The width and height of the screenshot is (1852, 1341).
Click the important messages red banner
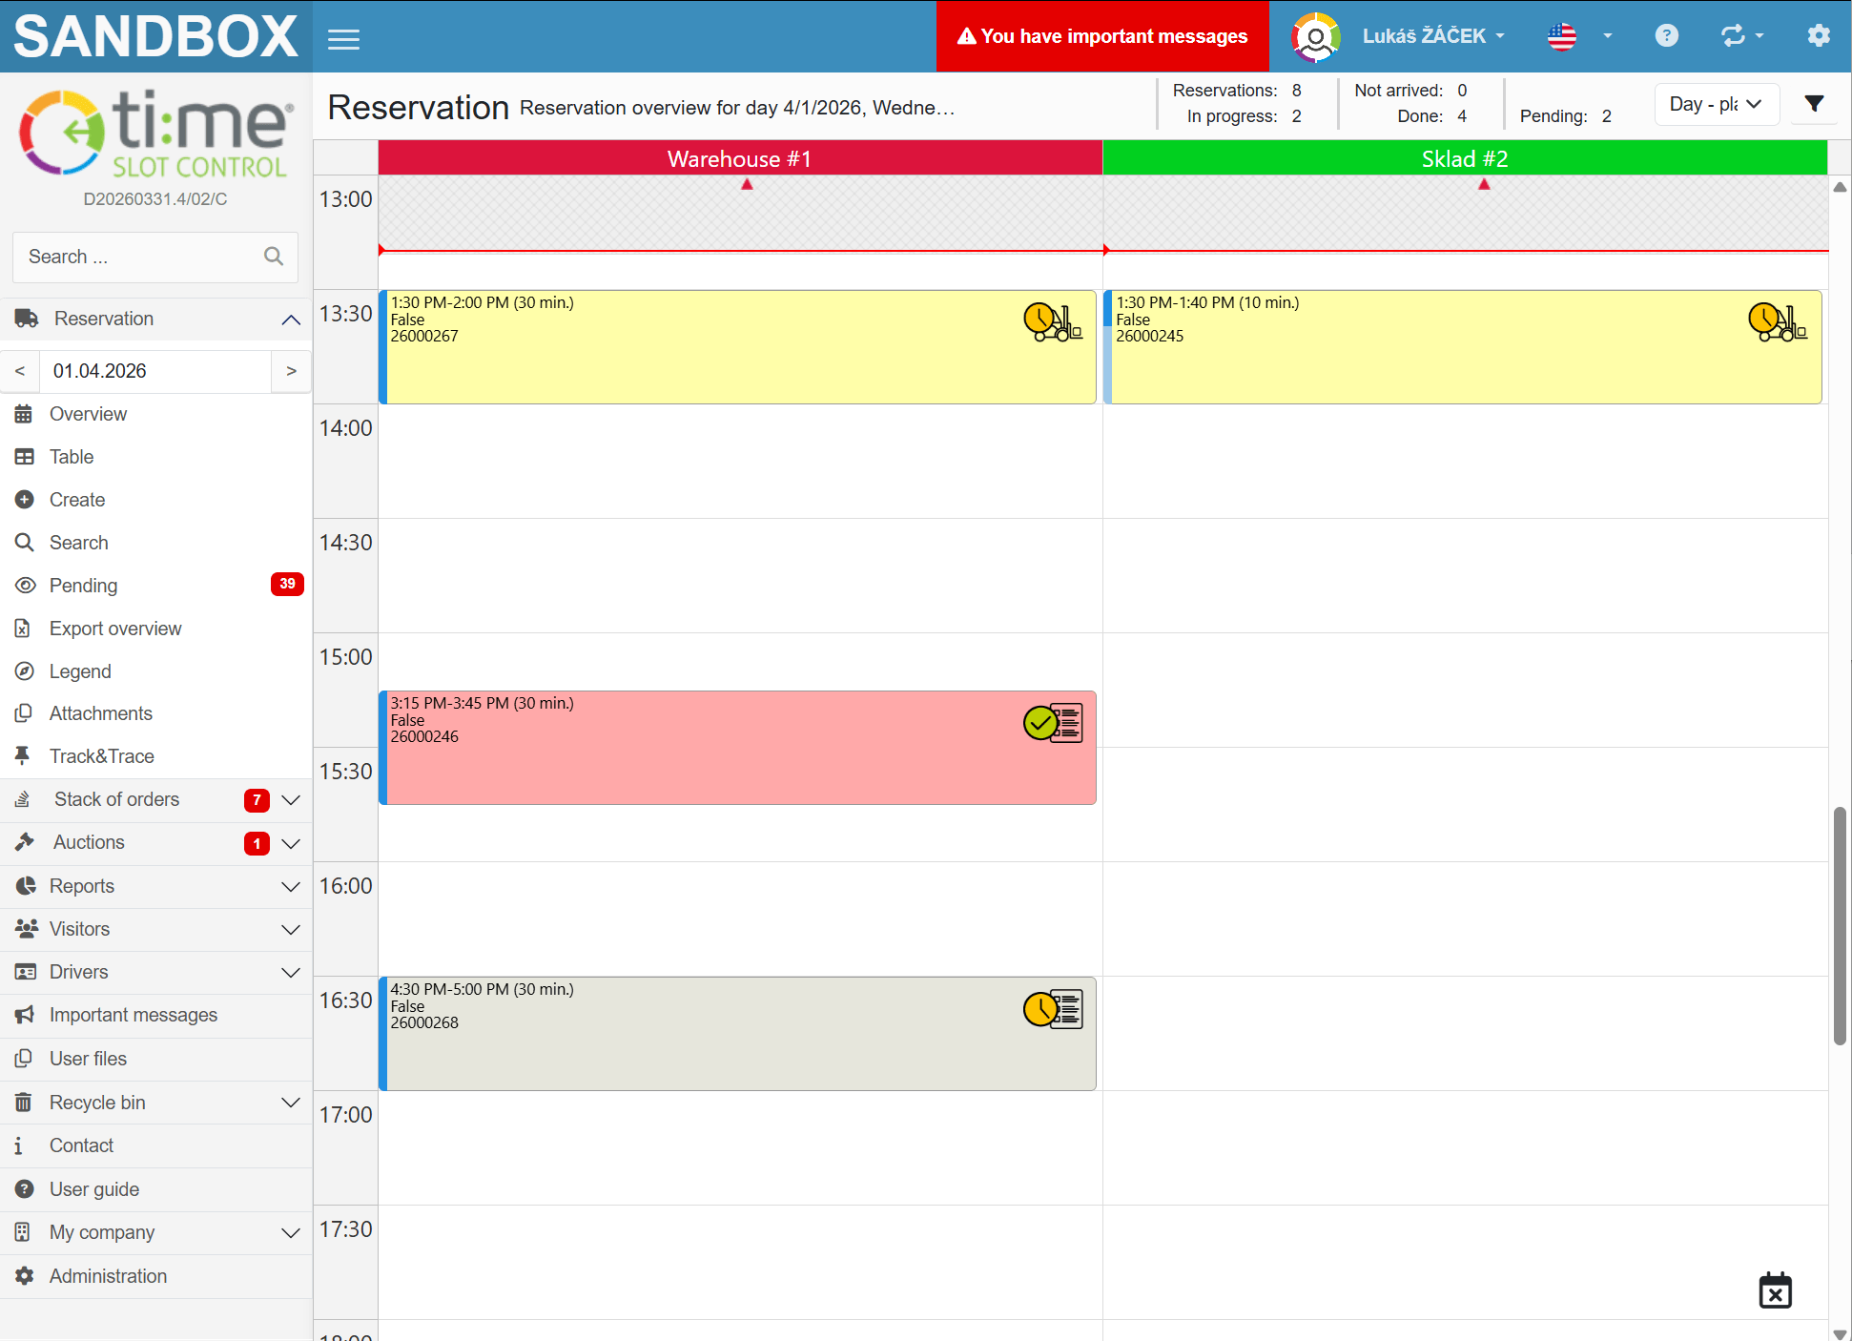coord(1101,36)
